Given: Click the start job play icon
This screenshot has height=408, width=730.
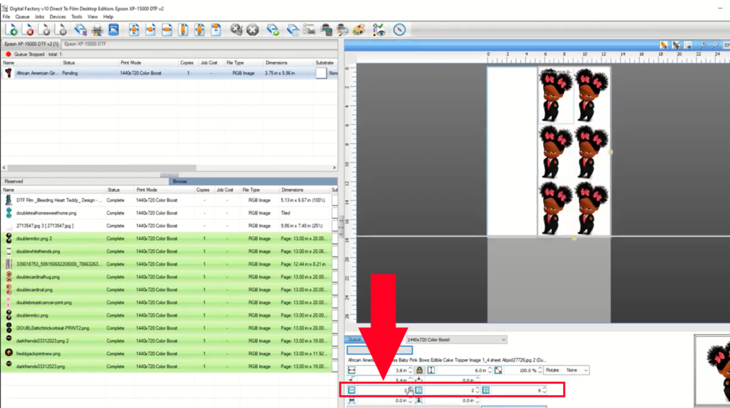Looking at the screenshot, I should coord(45,30).
